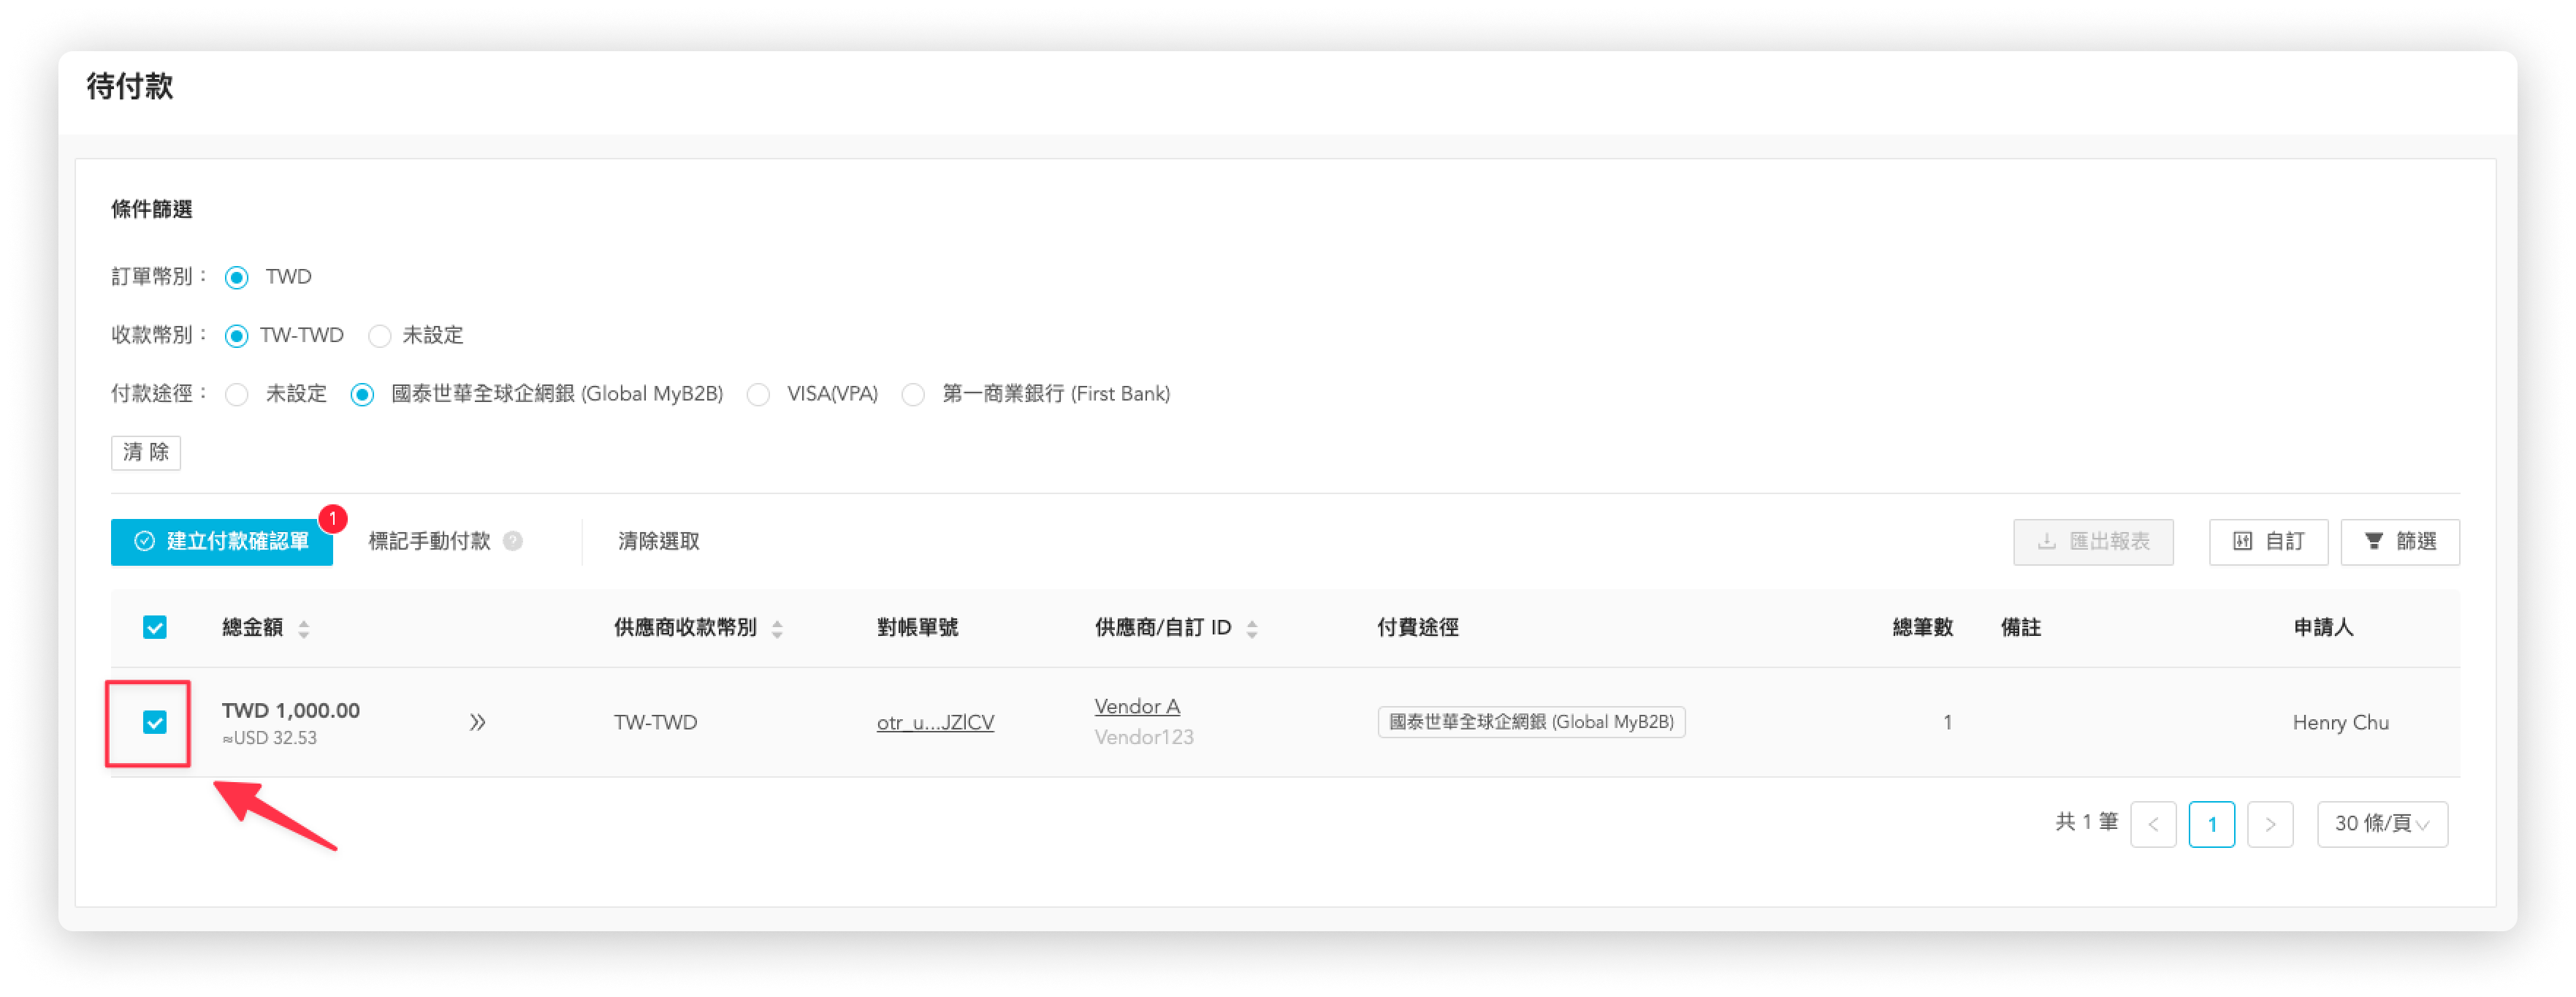Click the 清除 filter button
The image size is (2576, 997).
click(146, 452)
